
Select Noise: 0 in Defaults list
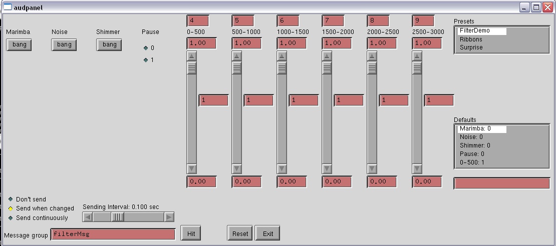[471, 137]
